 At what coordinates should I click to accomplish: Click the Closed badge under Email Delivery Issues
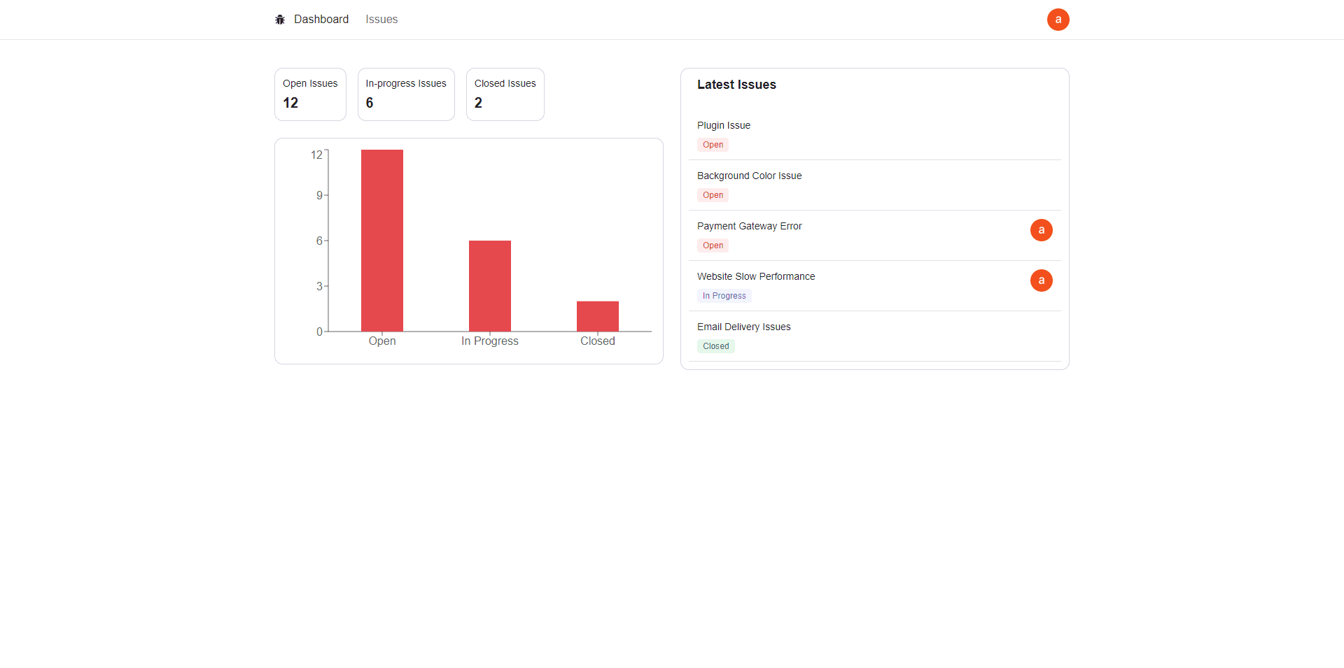pyautogui.click(x=715, y=346)
